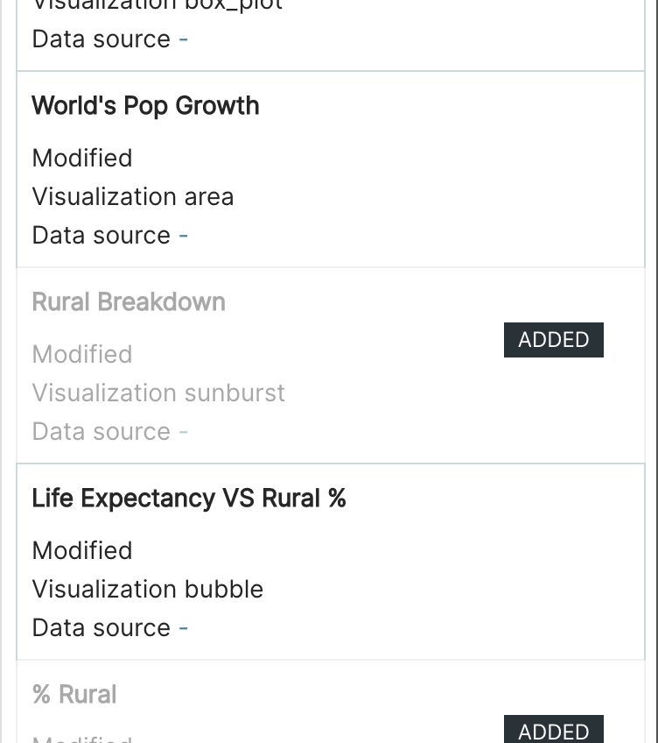Viewport: 658px width, 743px height.
Task: Click the ADDED badge on Rural Breakdown
Action: coord(553,340)
